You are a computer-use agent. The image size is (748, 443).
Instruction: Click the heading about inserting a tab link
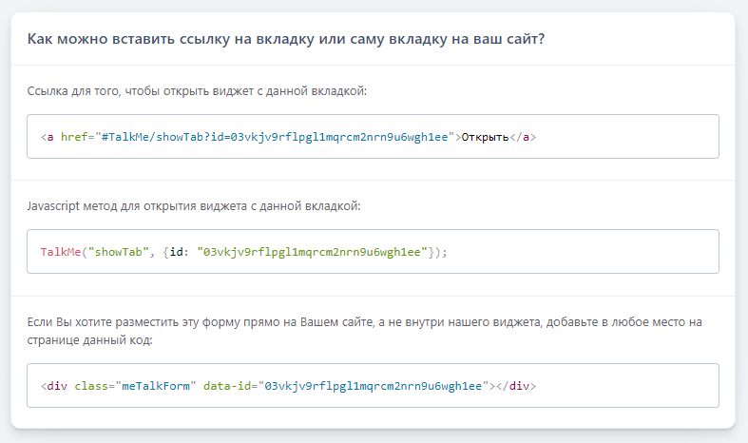point(286,39)
